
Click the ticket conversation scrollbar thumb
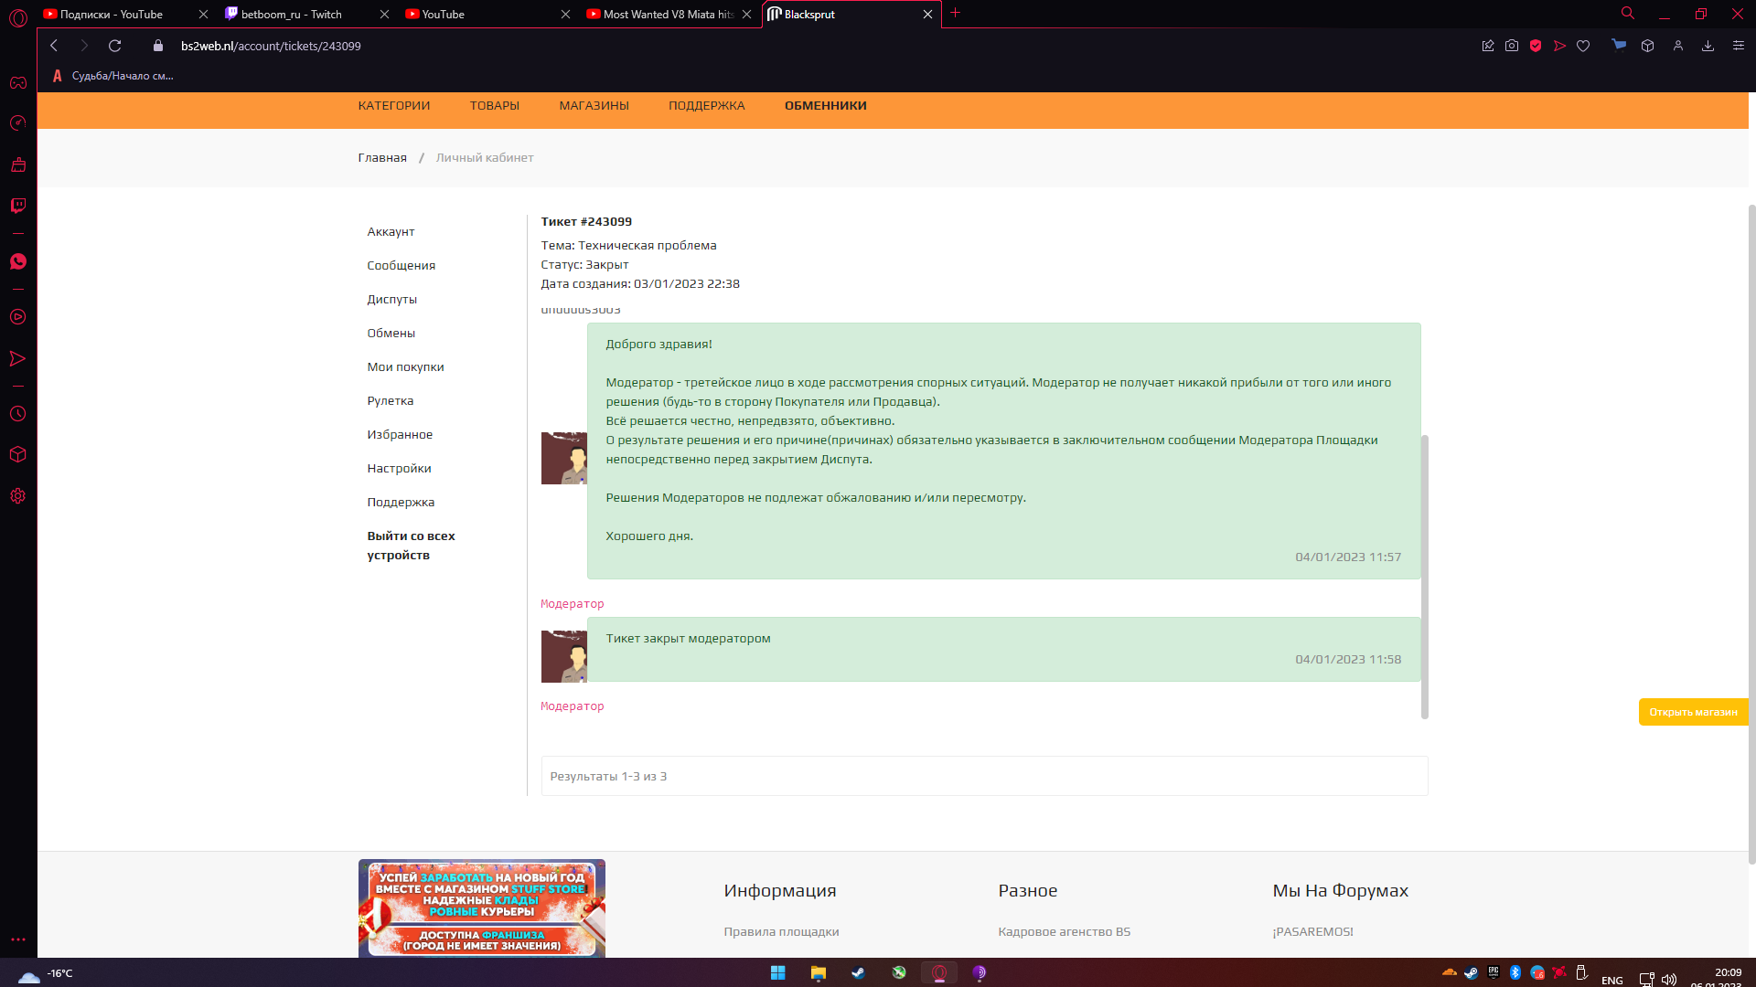pos(1424,578)
